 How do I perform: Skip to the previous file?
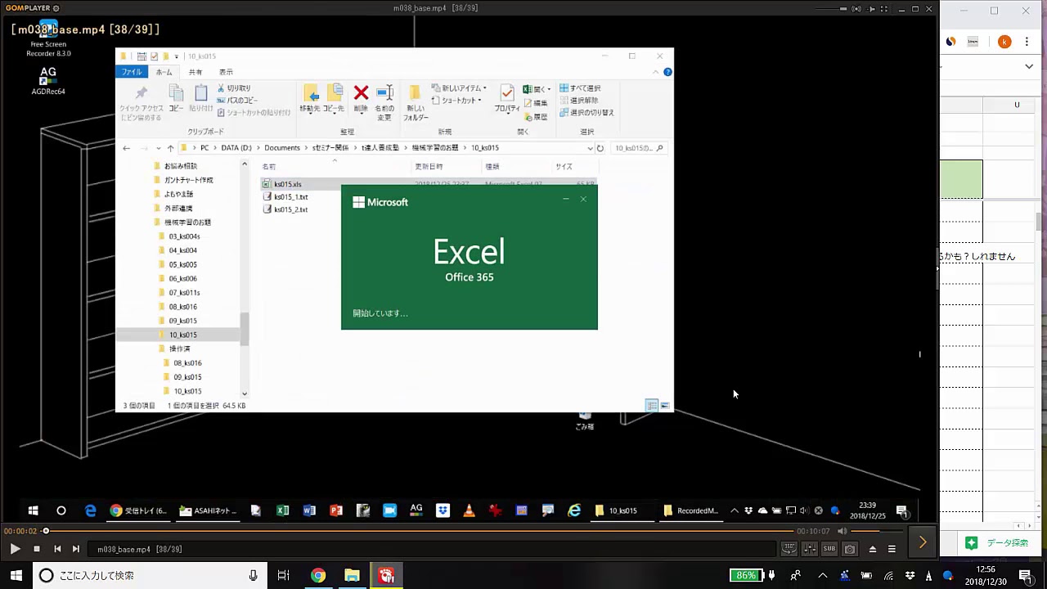(x=57, y=549)
